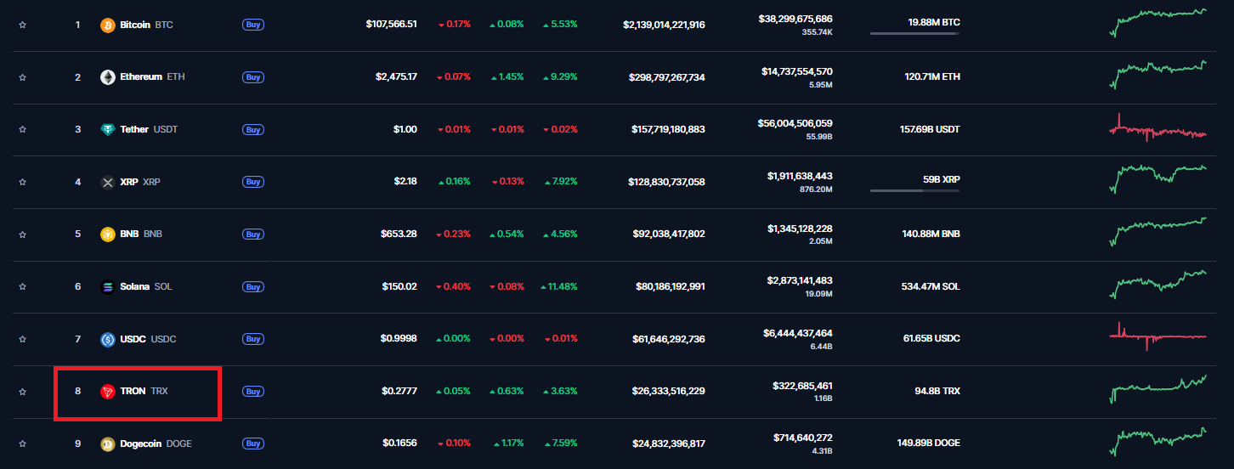Toggle the watchlist star for Ethereum
The image size is (1234, 469).
click(x=23, y=77)
